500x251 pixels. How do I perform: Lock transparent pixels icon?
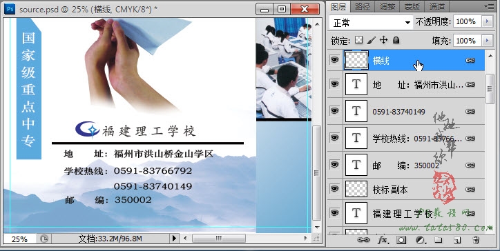(359, 40)
